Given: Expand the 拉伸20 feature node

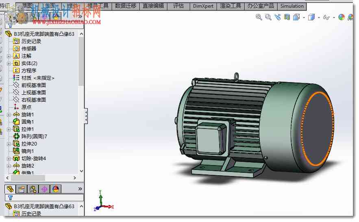Looking at the screenshot, I should point(9,144).
